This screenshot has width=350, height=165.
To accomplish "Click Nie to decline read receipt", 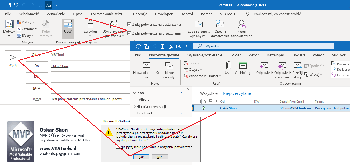I will click(159, 157).
